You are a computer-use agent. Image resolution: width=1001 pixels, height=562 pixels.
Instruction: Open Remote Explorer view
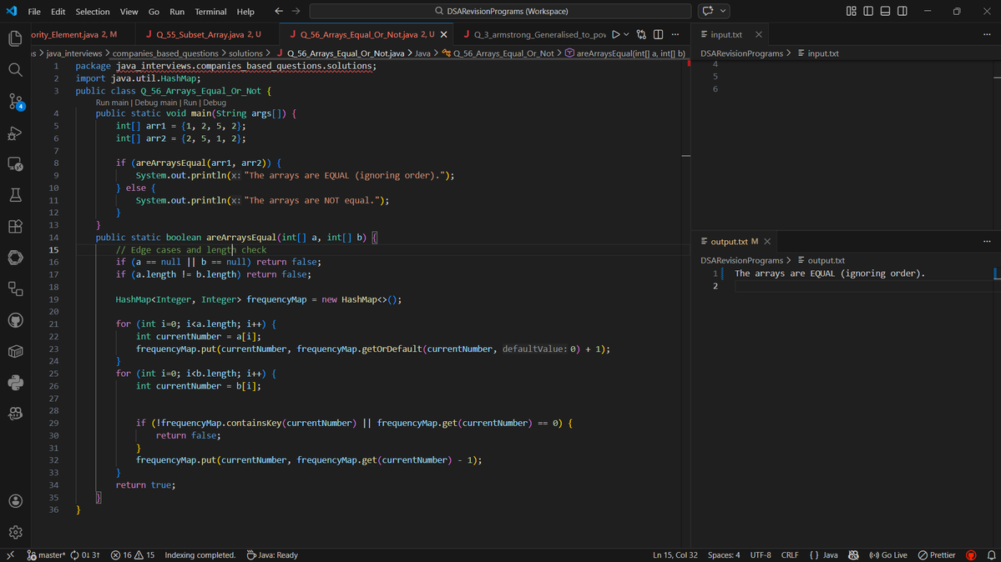[x=15, y=164]
